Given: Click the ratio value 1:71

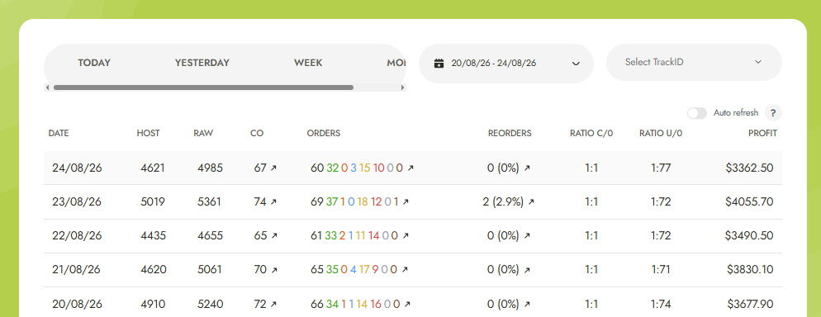Looking at the screenshot, I should coord(661,270).
